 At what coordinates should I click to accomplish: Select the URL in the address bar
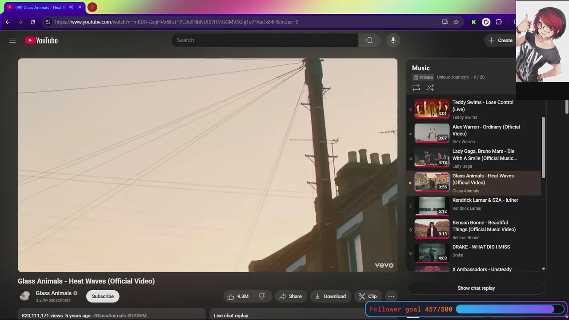click(x=176, y=22)
